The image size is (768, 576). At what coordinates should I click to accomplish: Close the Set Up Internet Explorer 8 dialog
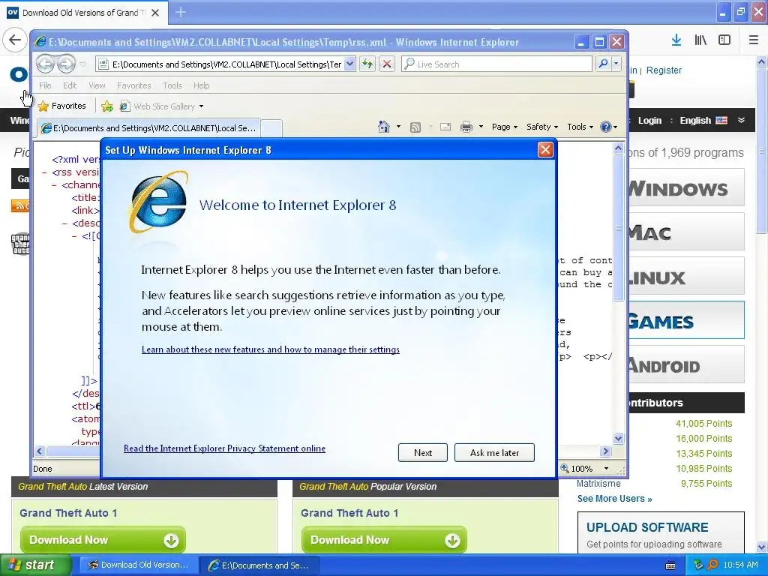click(x=545, y=149)
